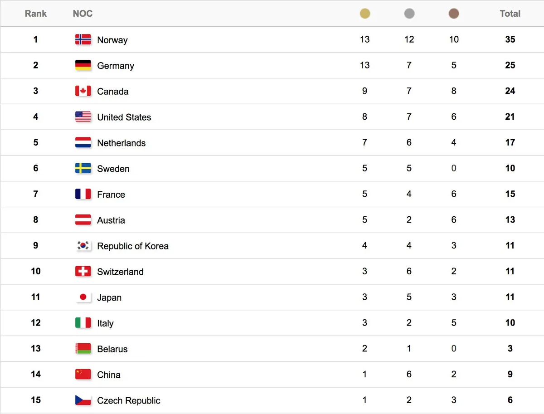Click Norway's total of 35 medals
This screenshot has width=544, height=414.
coord(510,39)
